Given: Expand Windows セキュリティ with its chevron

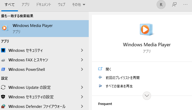Looking at the screenshot, I should coord(82,50).
